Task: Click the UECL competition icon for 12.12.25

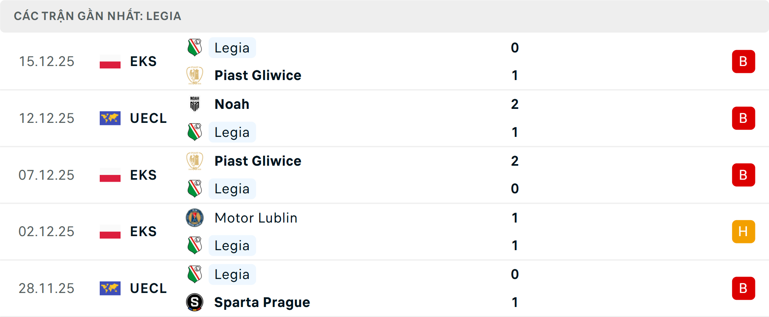Action: [x=110, y=118]
